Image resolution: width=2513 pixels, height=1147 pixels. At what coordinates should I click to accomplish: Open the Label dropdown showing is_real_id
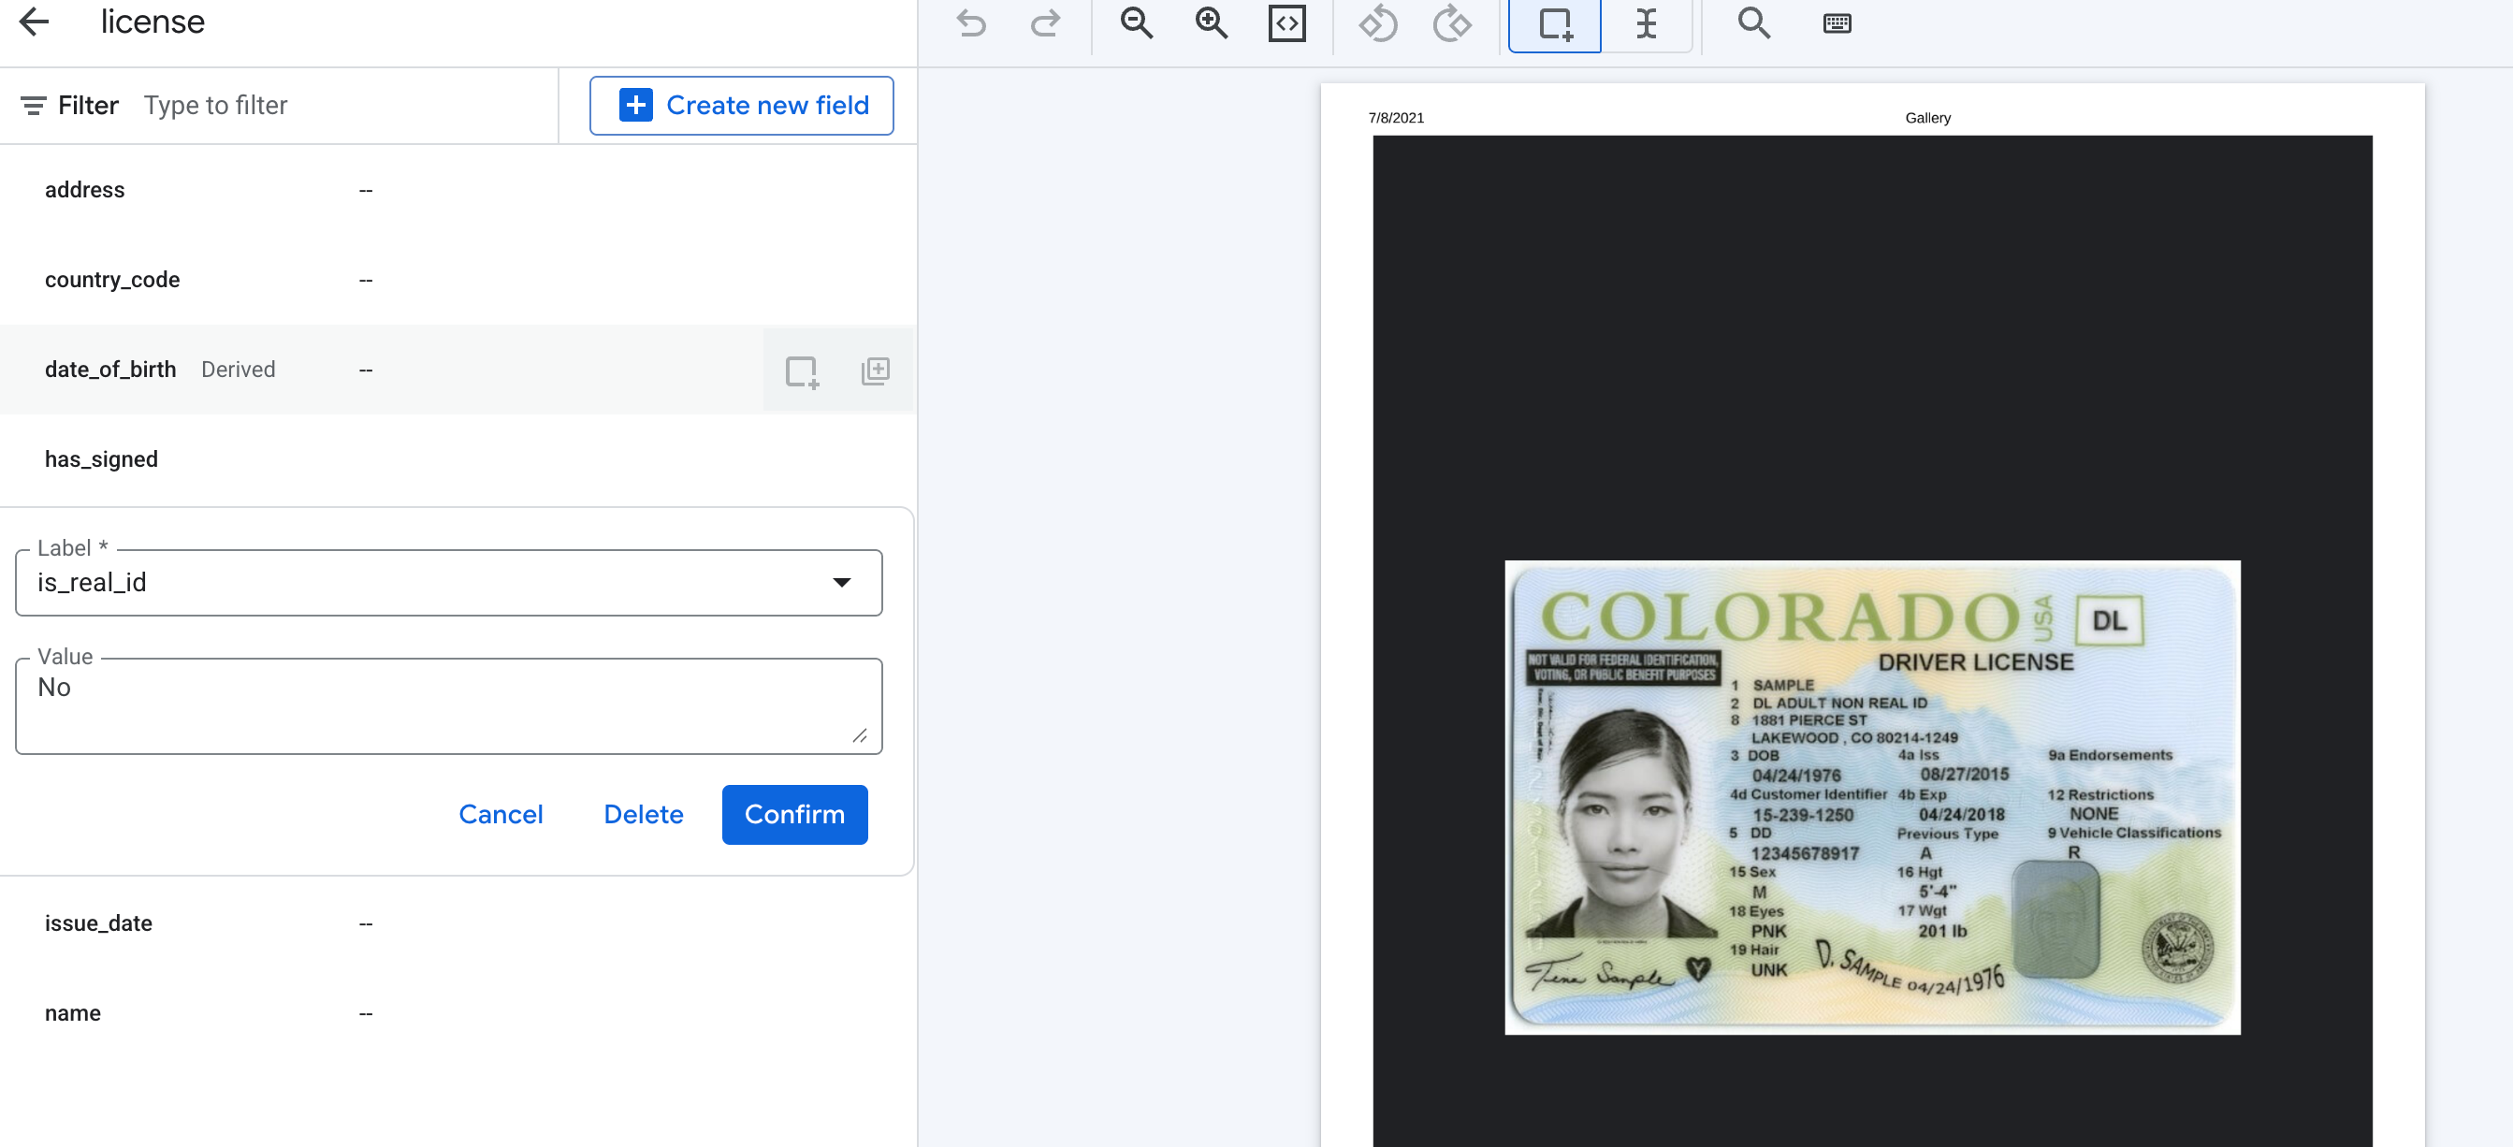point(841,582)
